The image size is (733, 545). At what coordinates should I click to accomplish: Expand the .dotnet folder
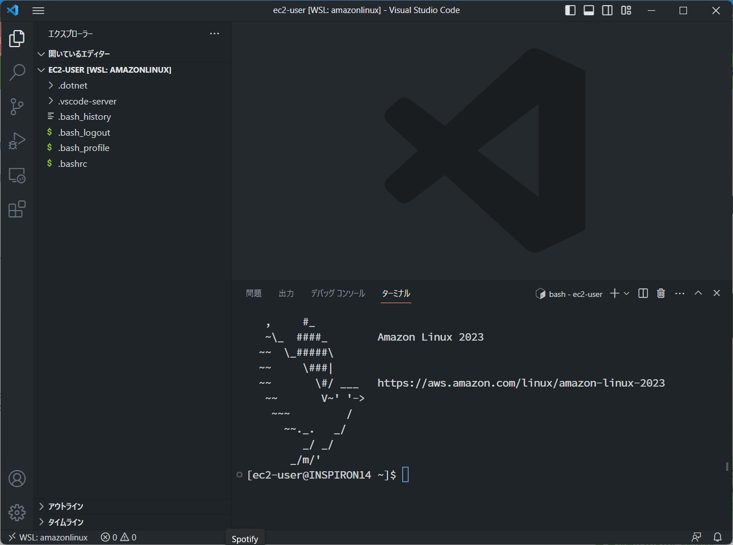pos(73,86)
